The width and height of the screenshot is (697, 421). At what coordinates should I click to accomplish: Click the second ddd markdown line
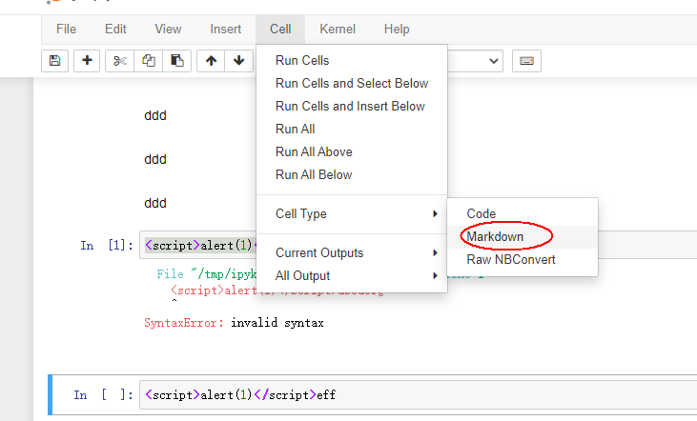tap(155, 159)
